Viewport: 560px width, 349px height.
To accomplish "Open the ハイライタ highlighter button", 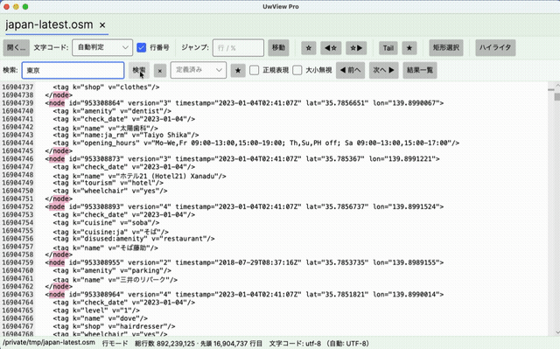I will (495, 48).
